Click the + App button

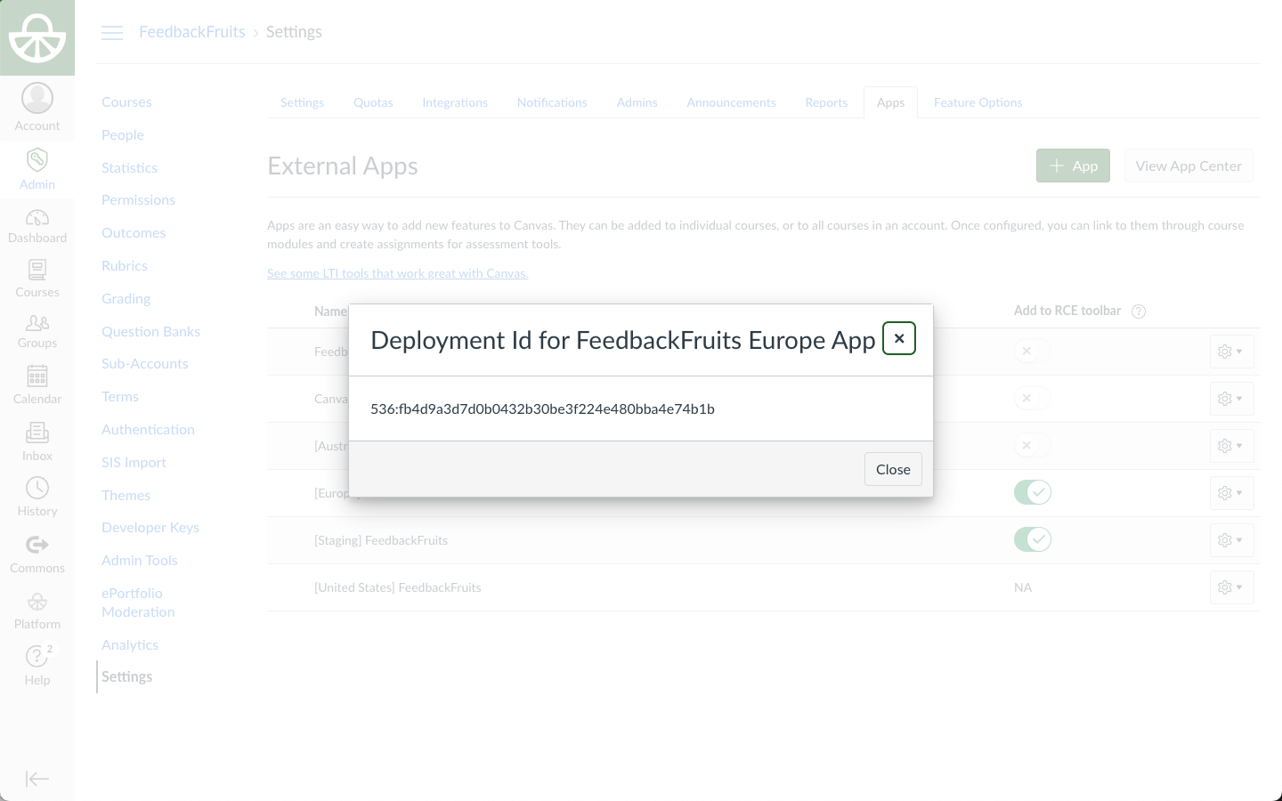tap(1073, 166)
